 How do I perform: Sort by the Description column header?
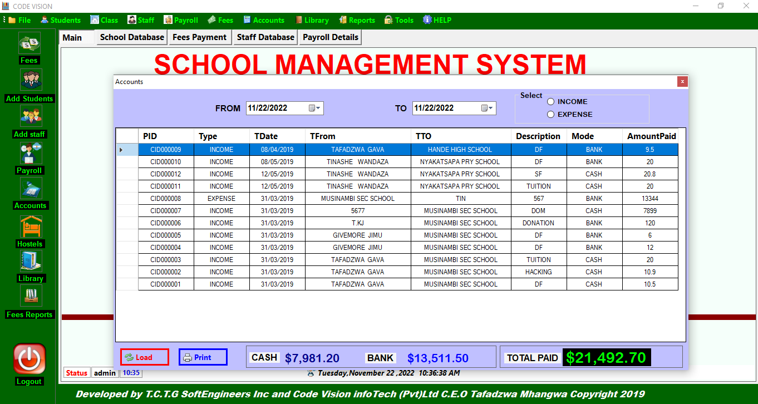coord(539,136)
